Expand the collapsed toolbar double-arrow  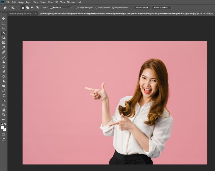coord(2,12)
